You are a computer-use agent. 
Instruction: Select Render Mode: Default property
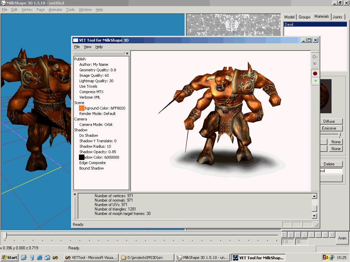pos(97,114)
